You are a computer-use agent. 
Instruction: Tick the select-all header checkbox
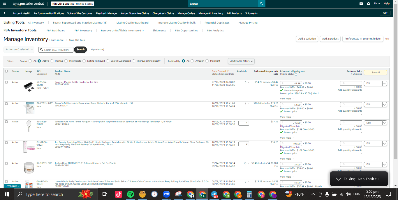[x=6, y=71]
